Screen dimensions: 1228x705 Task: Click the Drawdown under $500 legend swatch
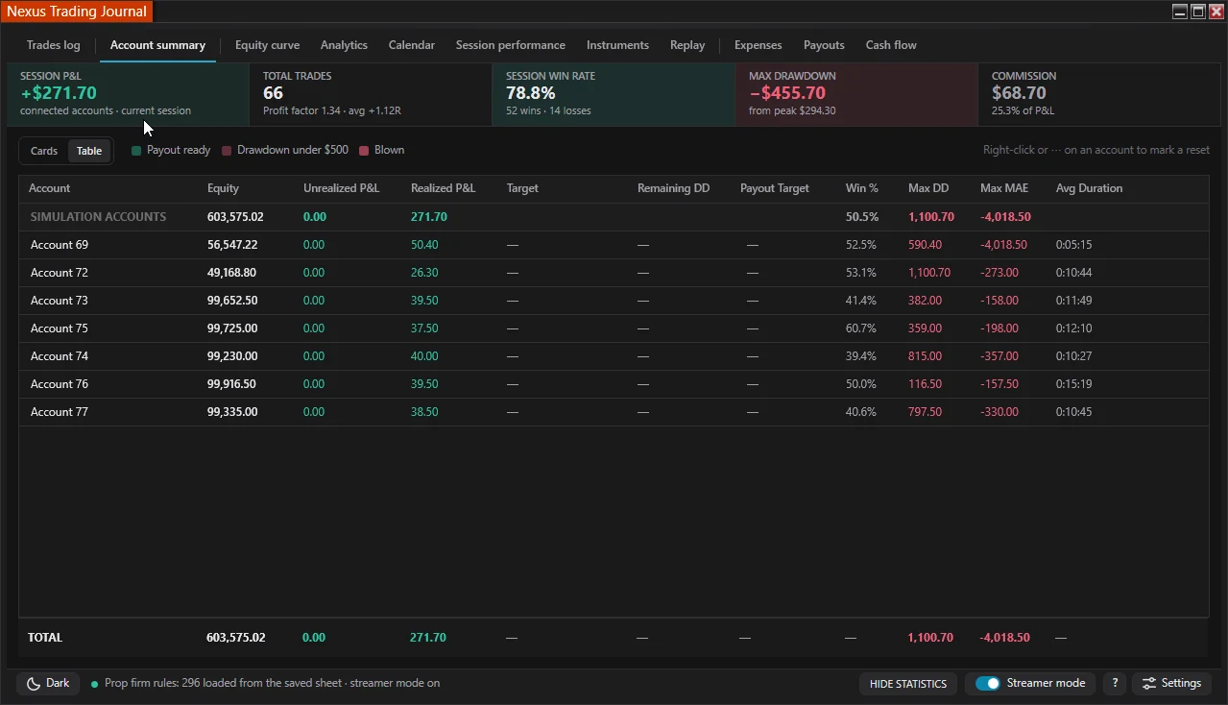227,151
